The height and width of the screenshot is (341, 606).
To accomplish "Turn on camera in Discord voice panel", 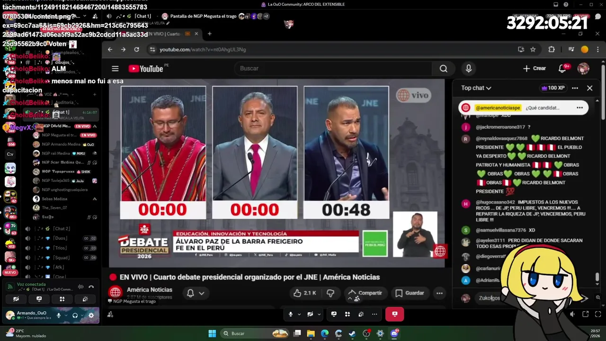I will pos(16,299).
